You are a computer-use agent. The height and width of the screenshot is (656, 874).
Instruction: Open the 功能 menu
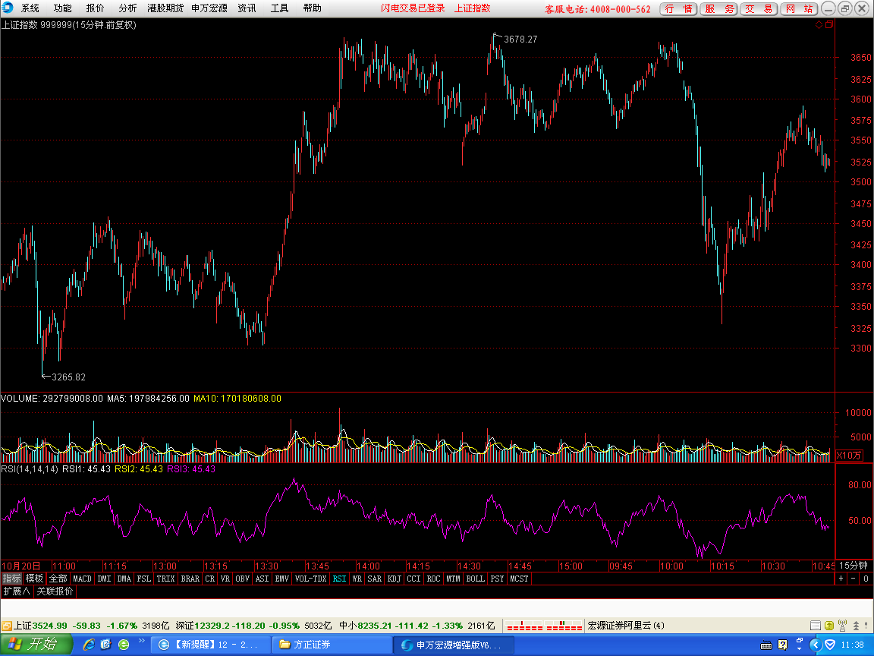coord(62,8)
